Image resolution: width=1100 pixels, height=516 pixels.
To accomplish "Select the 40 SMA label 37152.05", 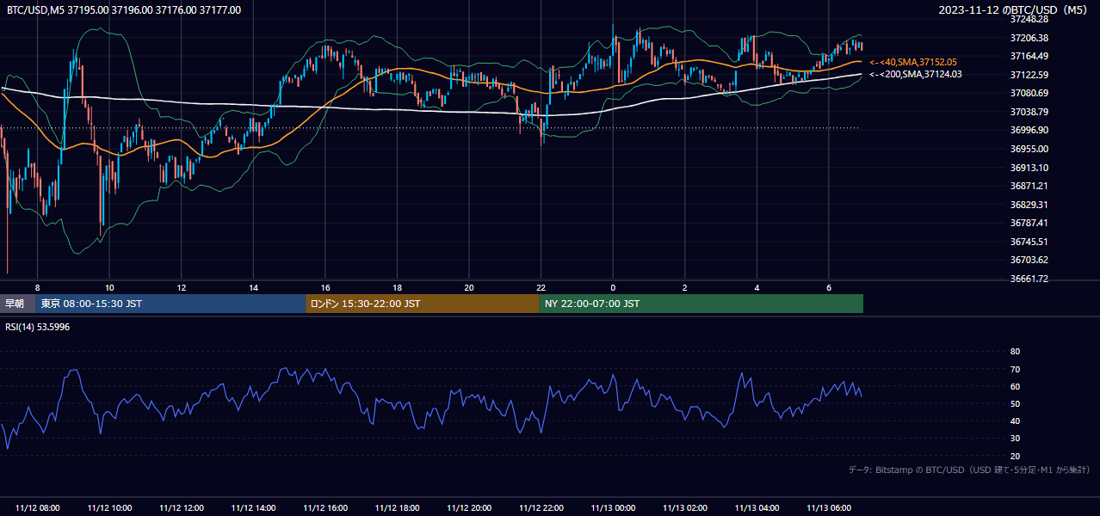I will (912, 62).
